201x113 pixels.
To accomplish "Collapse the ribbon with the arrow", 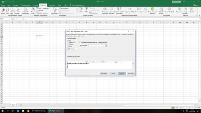I will point(199,15).
